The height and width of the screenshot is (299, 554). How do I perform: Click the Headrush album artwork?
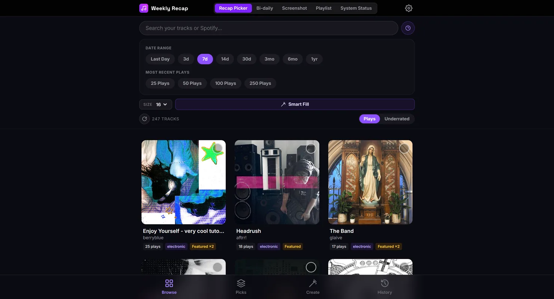point(277,182)
